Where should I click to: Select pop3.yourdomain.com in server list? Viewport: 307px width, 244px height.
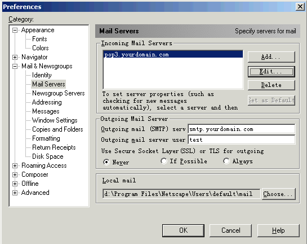pyautogui.click(x=173, y=54)
